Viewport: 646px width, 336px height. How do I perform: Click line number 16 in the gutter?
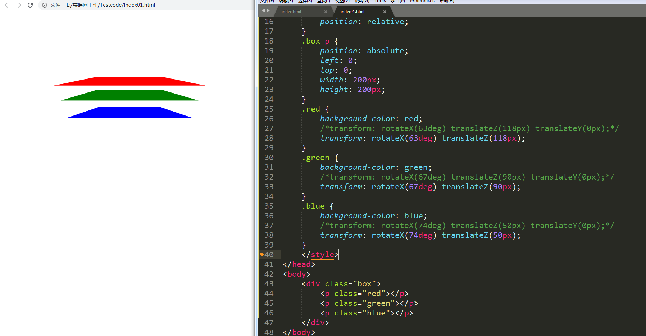(x=269, y=22)
